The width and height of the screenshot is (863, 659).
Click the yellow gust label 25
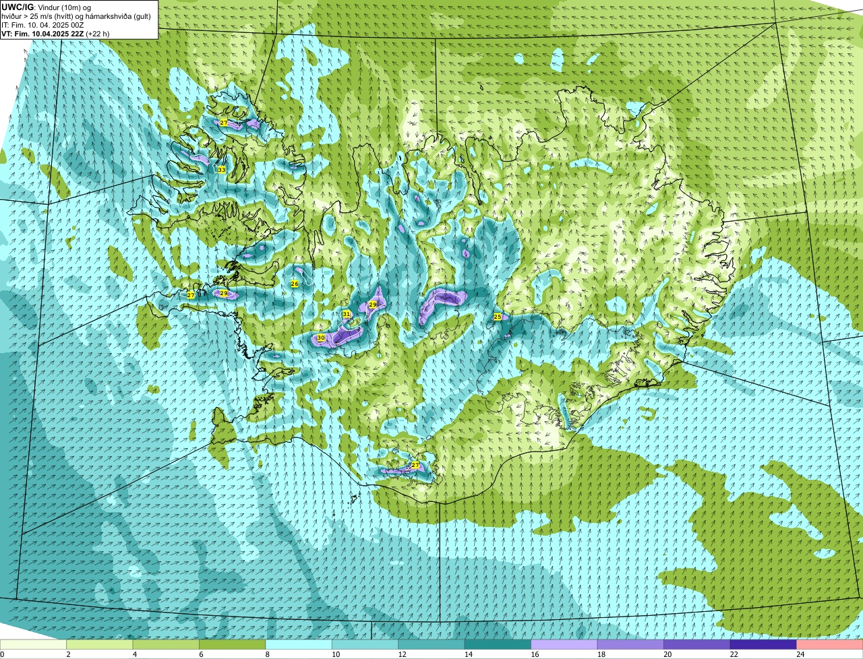(x=497, y=317)
